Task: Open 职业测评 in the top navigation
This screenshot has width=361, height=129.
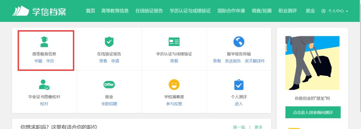Action: point(287,11)
